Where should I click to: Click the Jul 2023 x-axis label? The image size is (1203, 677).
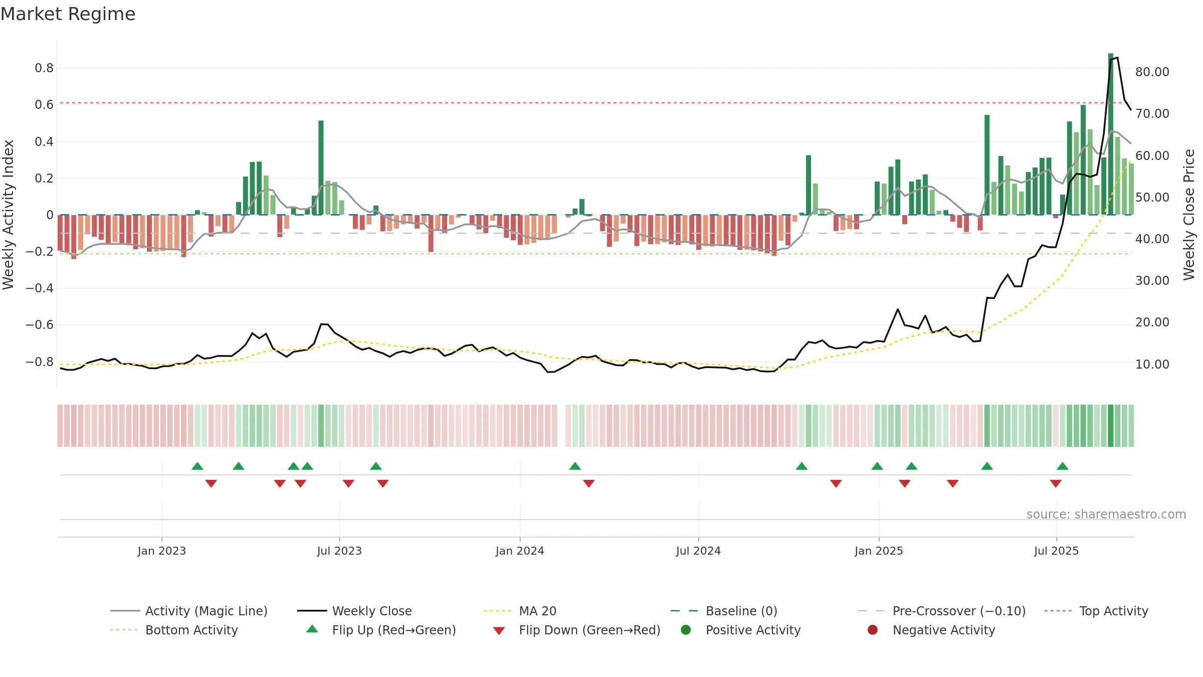(339, 551)
